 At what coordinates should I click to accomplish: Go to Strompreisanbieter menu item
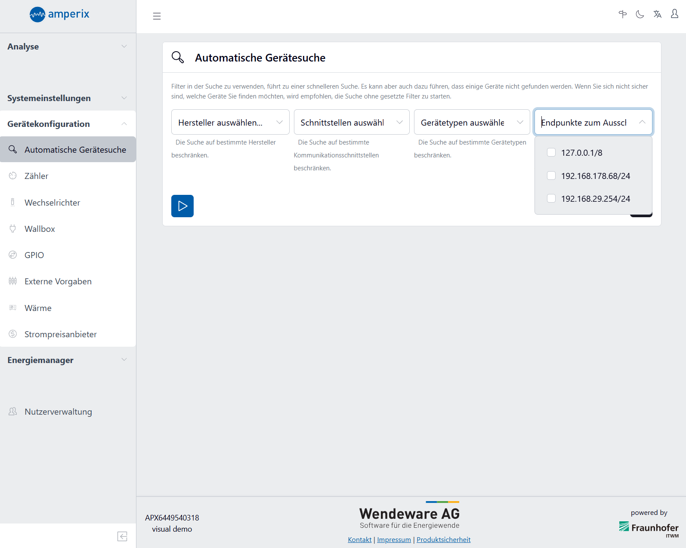pyautogui.click(x=61, y=334)
